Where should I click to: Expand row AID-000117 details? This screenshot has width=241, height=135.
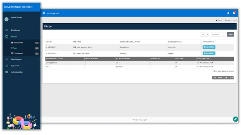pyautogui.click(x=47, y=47)
